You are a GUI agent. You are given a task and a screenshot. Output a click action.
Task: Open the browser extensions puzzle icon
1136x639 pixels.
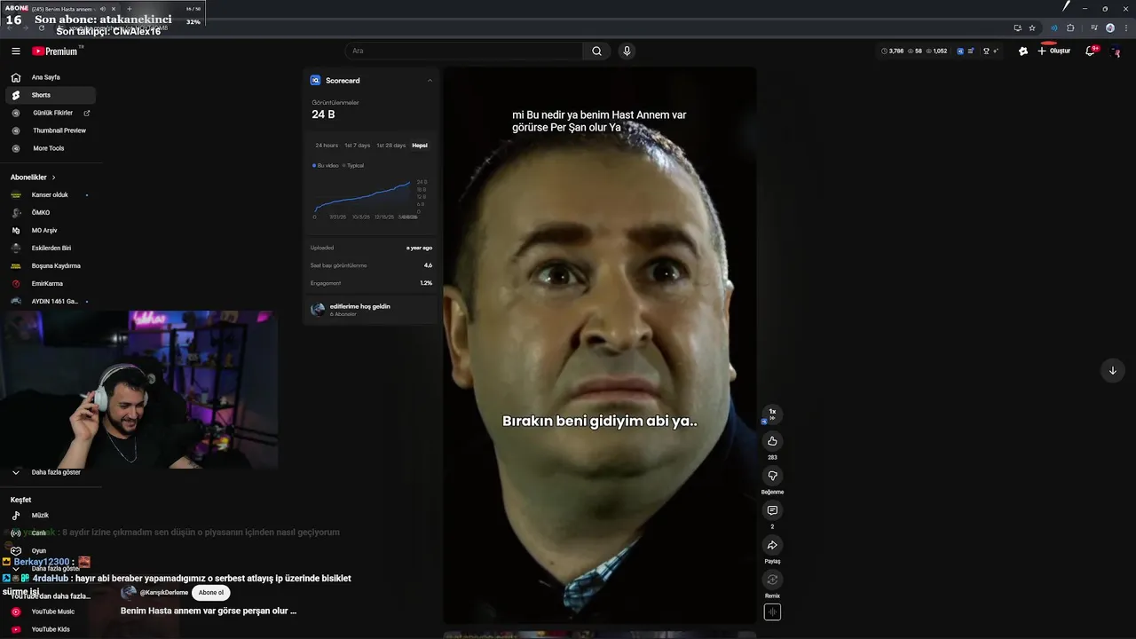(x=1070, y=28)
